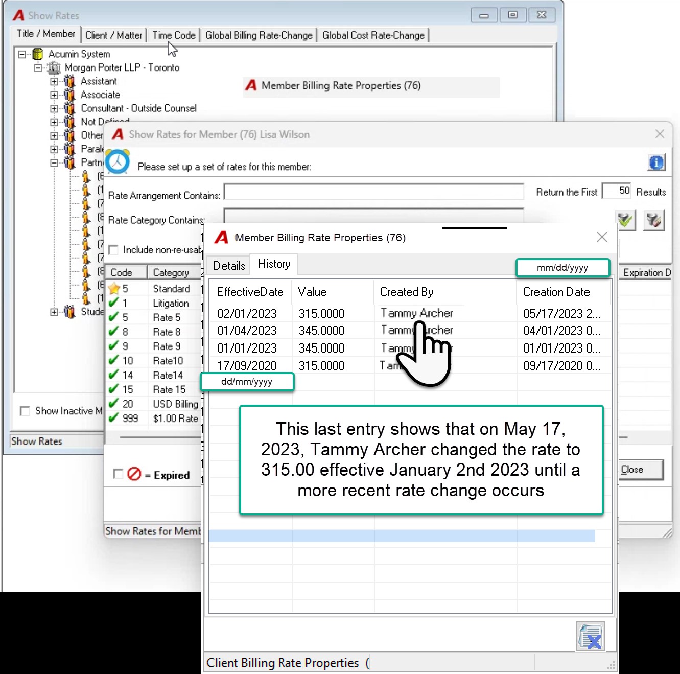
Task: Switch to the Details tab
Action: pyautogui.click(x=229, y=265)
